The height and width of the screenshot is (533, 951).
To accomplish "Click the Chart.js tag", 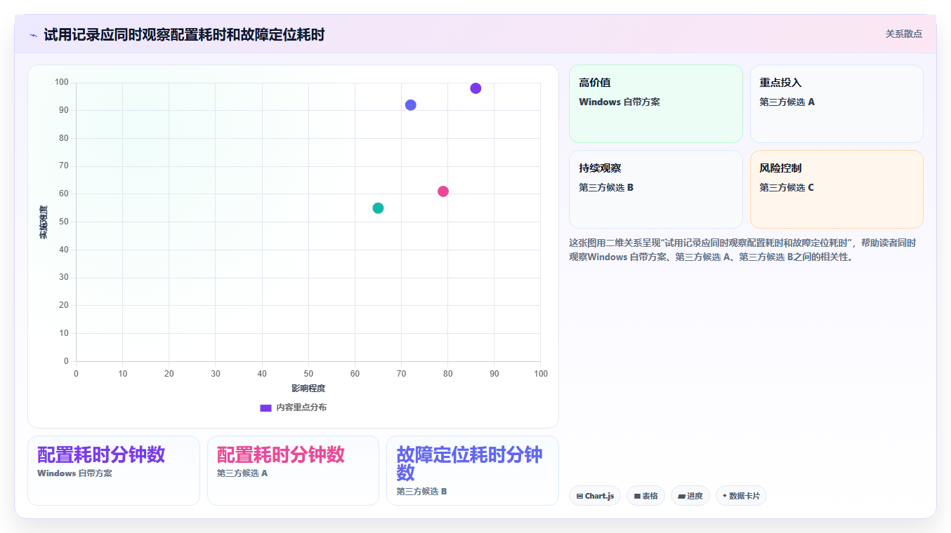I will click(x=595, y=496).
